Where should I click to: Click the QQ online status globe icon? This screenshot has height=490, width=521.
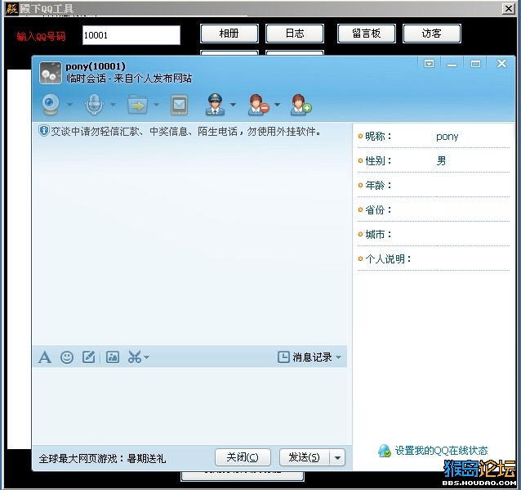385,451
